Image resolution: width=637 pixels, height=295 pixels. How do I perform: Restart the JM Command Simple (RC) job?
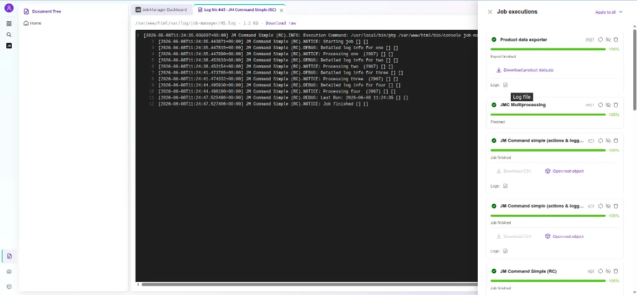click(x=600, y=271)
